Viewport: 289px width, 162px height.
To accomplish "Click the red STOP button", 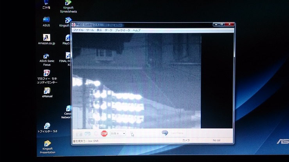I will 104,134.
